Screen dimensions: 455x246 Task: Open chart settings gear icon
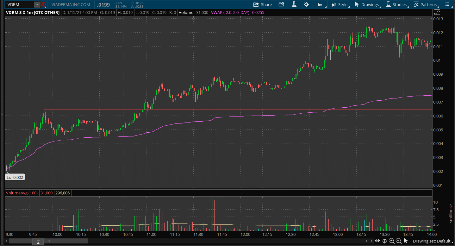point(306,4)
